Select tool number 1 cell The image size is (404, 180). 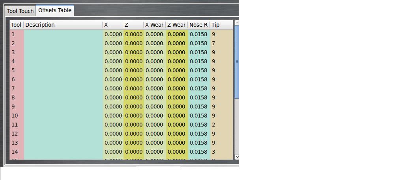point(17,34)
